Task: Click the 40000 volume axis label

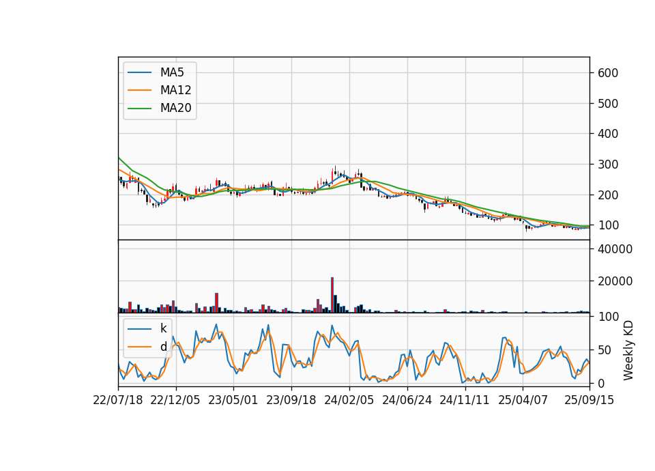Action: click(615, 249)
